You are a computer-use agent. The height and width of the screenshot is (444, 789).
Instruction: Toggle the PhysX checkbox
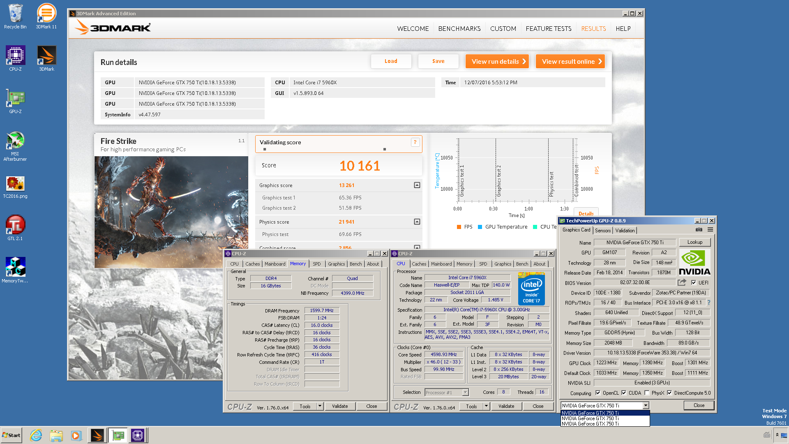click(647, 393)
